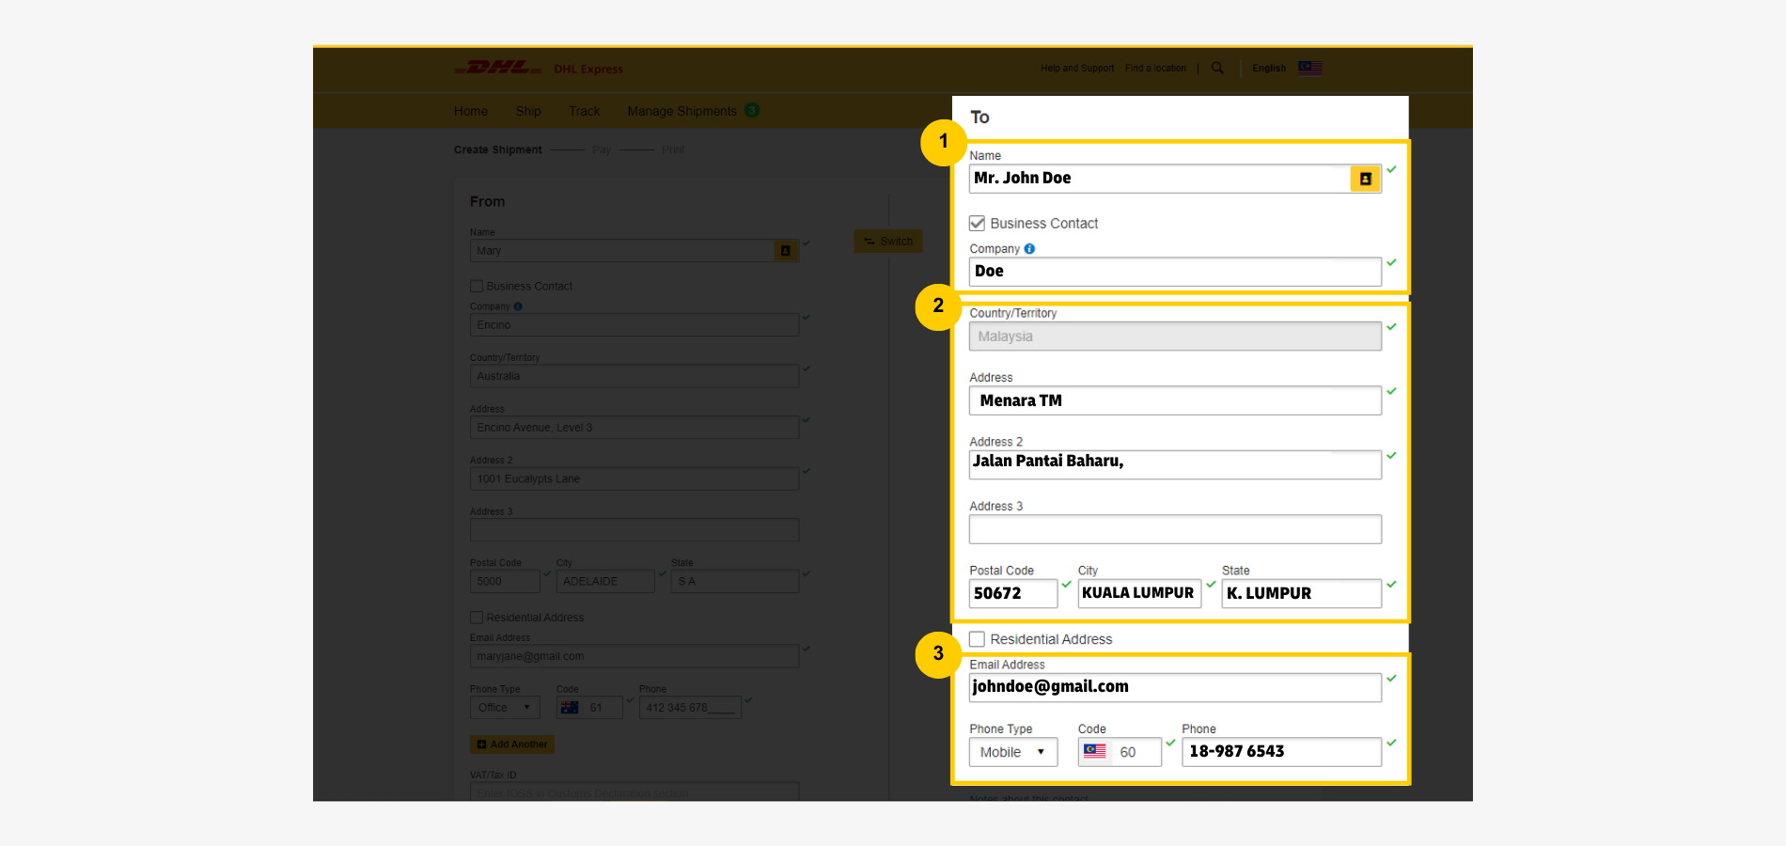Click From Address 2 field 1001 Eucalypts Lane
Image resolution: width=1786 pixels, height=846 pixels.
pyautogui.click(x=634, y=478)
